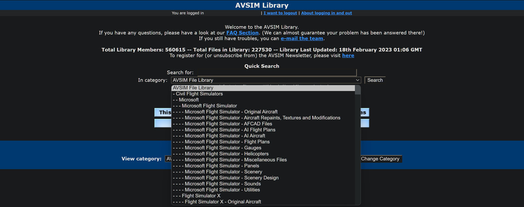This screenshot has height=207, width=524.
Task: Open 'About logging in and out' link
Action: pos(326,13)
